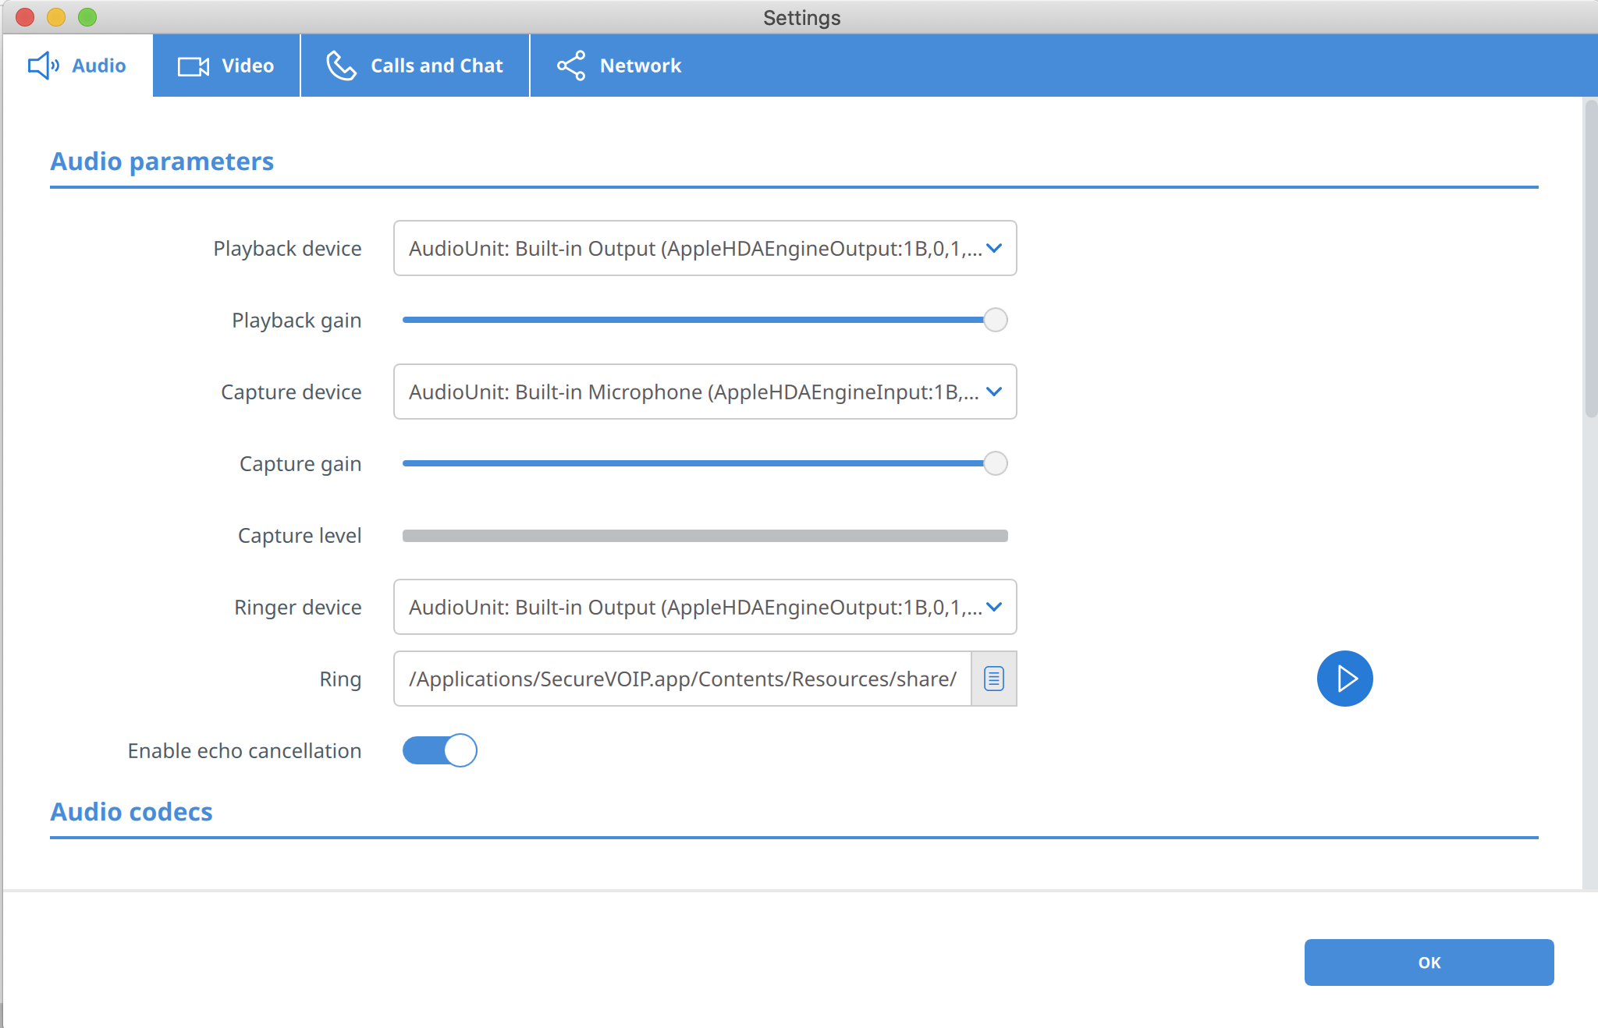Click the speaker icon on Audio tab
This screenshot has width=1598, height=1028.
pyautogui.click(x=44, y=66)
